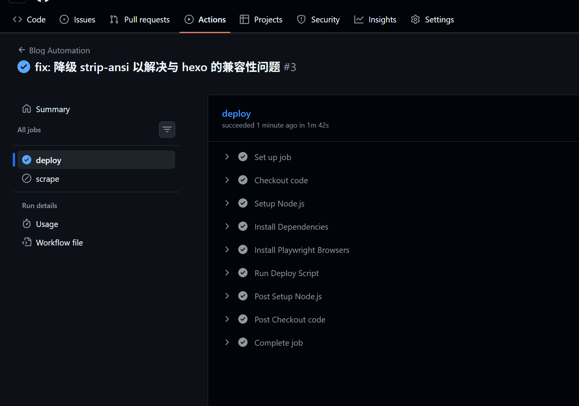Expand the Install Playwright Browsers step

click(227, 250)
